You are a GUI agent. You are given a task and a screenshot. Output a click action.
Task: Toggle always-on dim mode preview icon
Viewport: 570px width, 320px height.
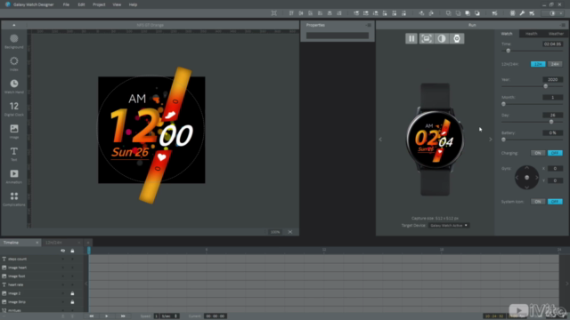point(442,38)
